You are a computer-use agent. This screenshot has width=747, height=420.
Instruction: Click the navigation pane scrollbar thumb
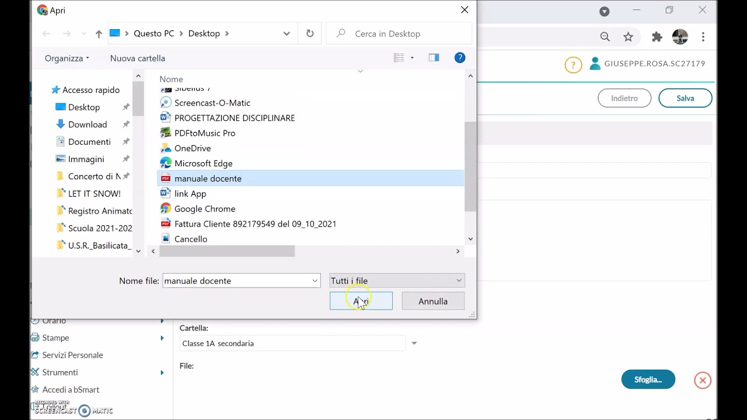[x=138, y=99]
